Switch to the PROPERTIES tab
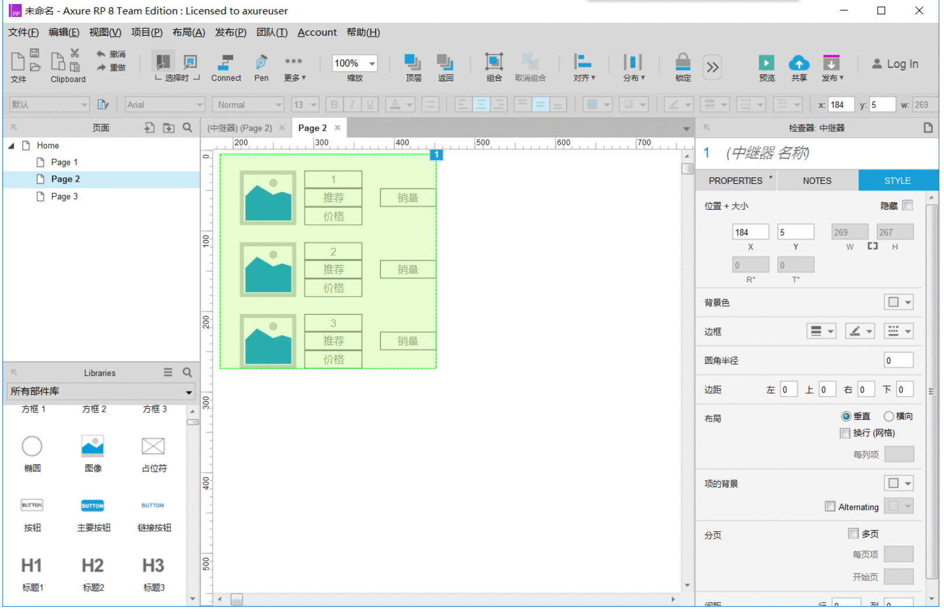Viewport: 944px width, 615px height. click(735, 180)
